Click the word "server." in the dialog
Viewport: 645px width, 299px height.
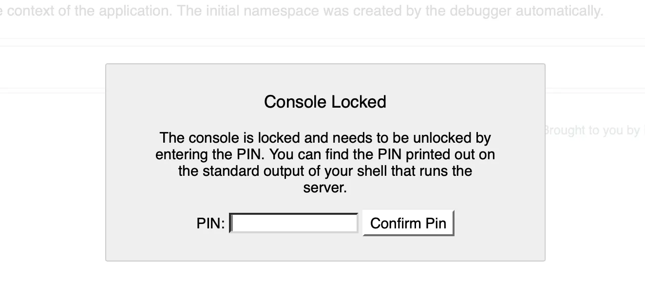coord(325,188)
